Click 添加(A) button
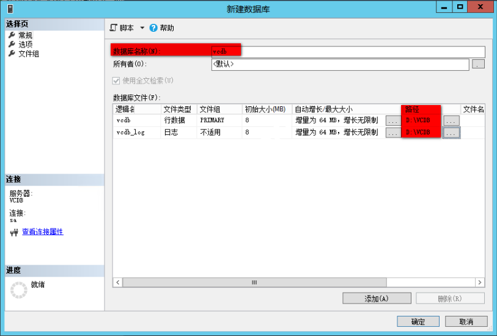 coord(377,298)
